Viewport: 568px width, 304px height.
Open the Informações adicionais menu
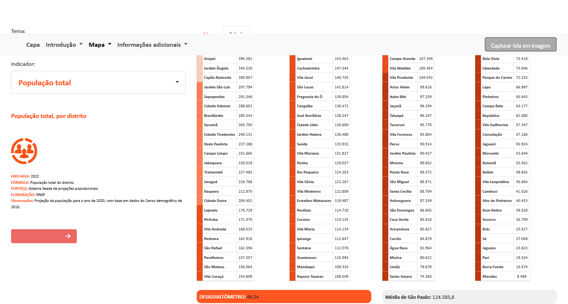click(152, 45)
